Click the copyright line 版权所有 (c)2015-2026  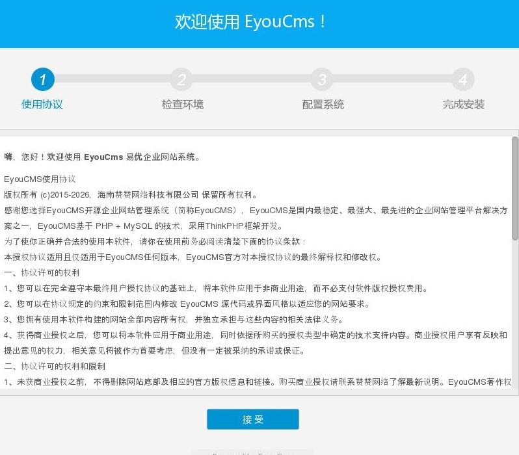pyautogui.click(x=131, y=194)
